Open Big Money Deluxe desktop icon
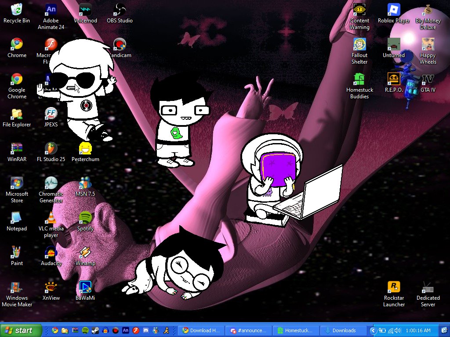450x337 pixels. tap(428, 16)
